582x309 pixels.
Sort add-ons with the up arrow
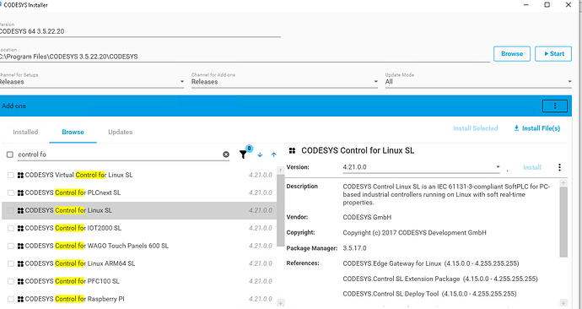274,154
